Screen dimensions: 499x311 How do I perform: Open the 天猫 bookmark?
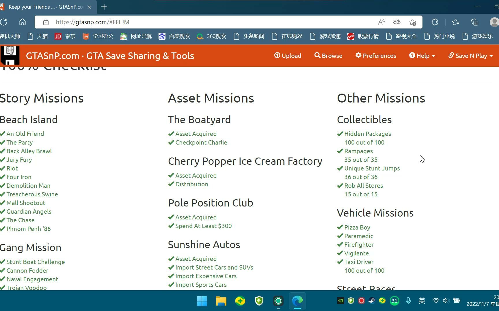pos(38,36)
